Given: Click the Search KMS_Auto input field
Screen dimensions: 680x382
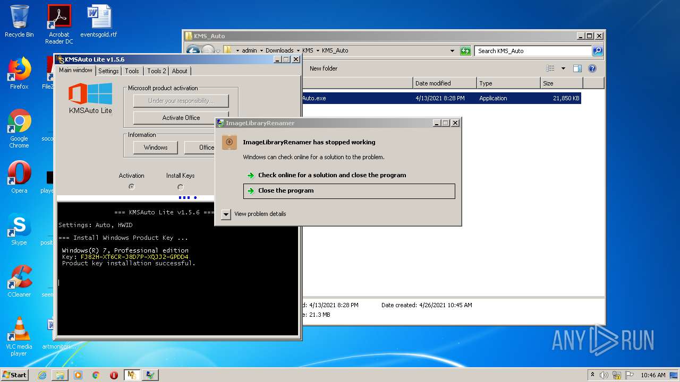Looking at the screenshot, I should coord(533,51).
